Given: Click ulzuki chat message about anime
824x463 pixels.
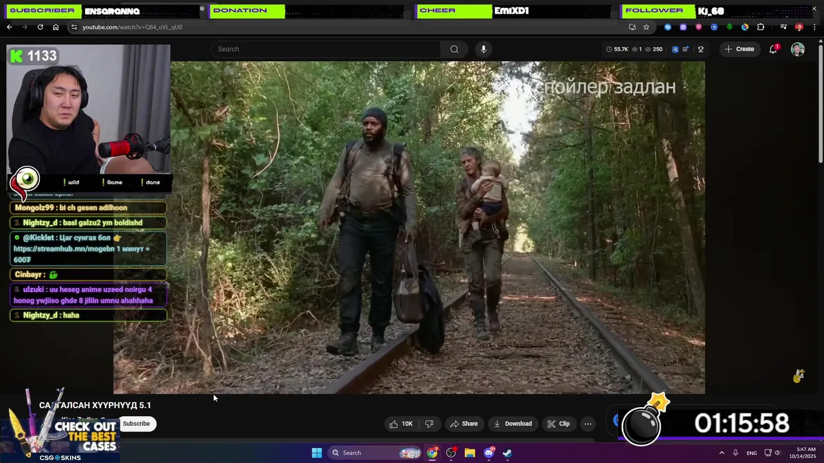Looking at the screenshot, I should click(x=89, y=295).
